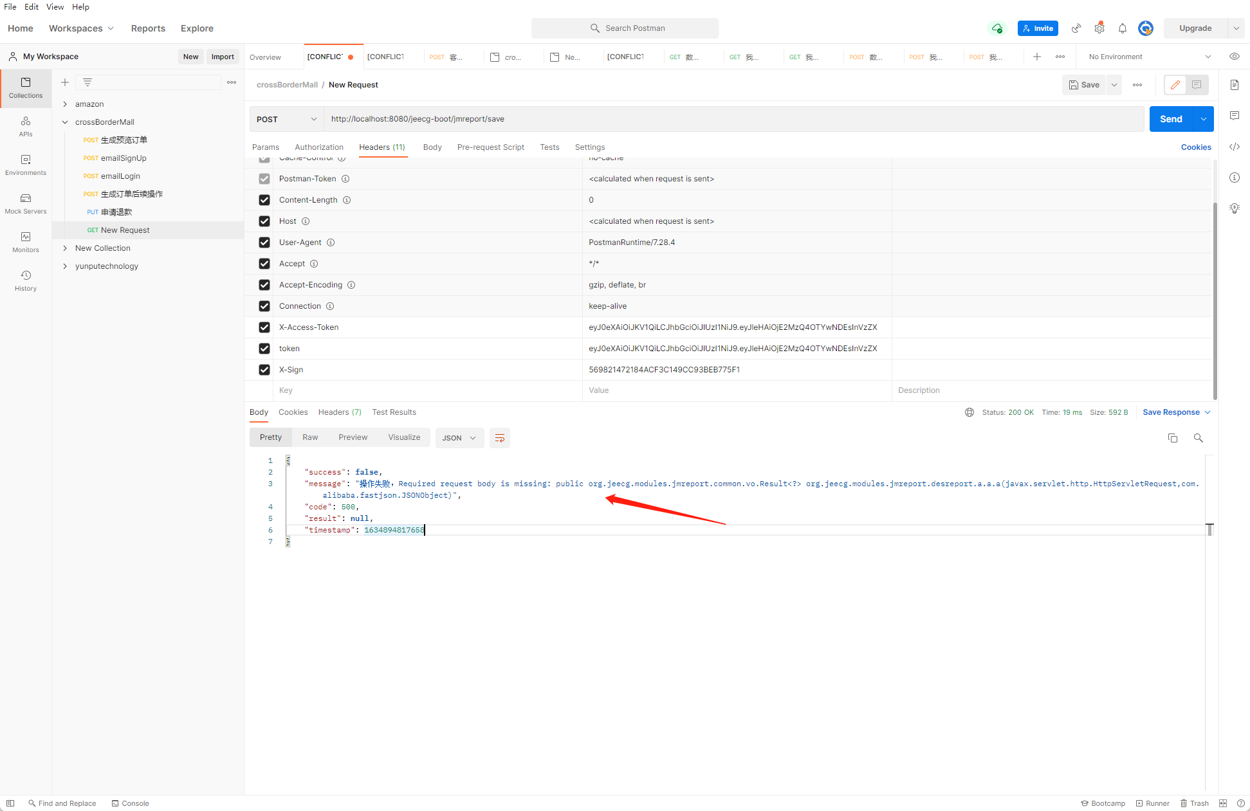Click the Invite button
Image resolution: width=1250 pixels, height=811 pixels.
click(1038, 28)
